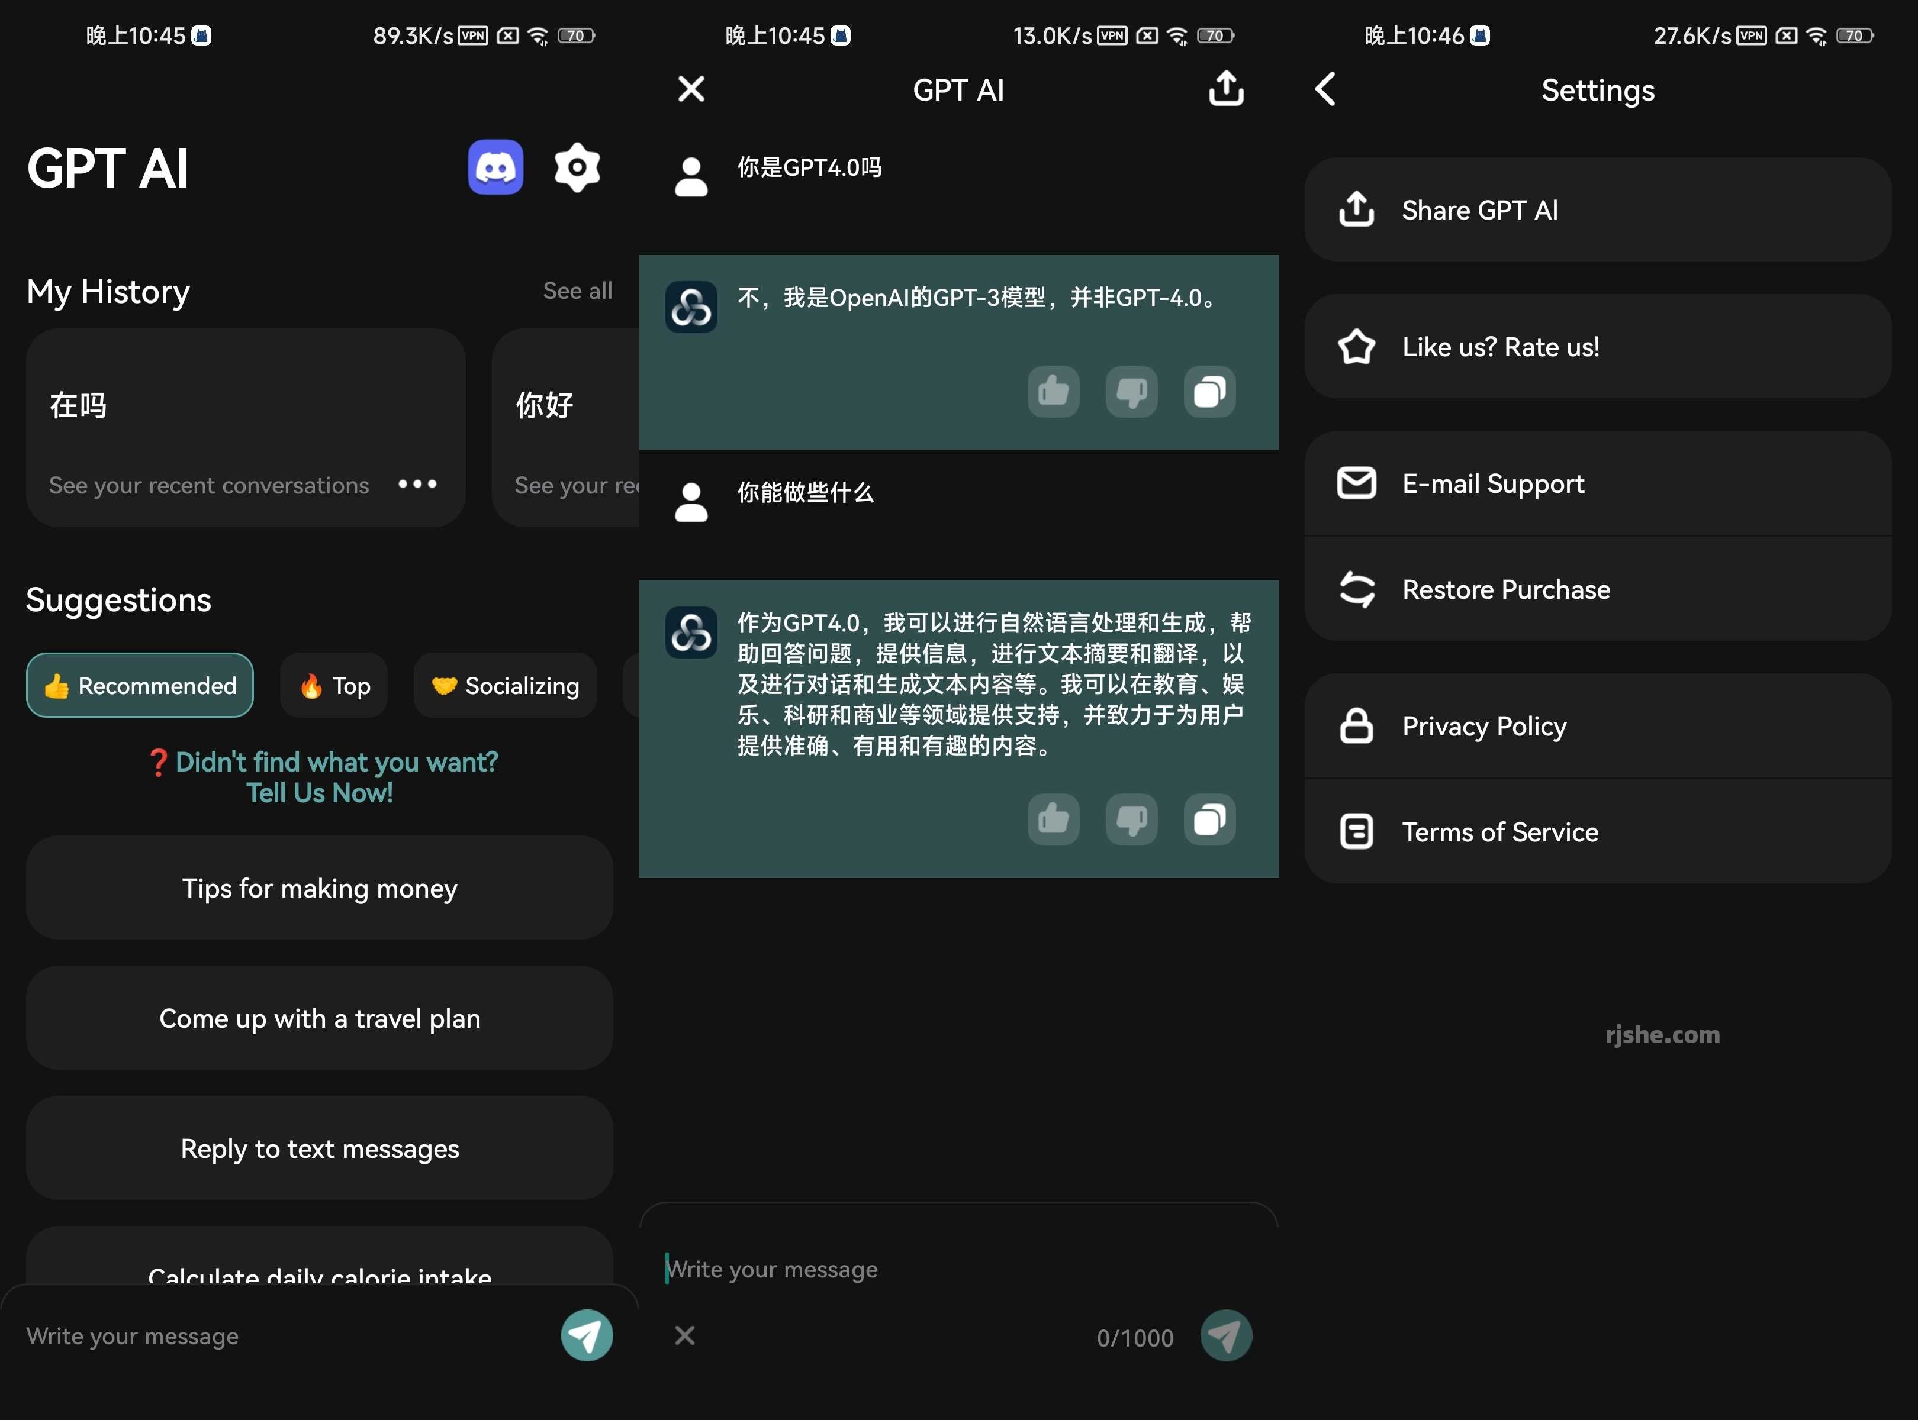The height and width of the screenshot is (1420, 1918).
Task: Send message with the home screen paper plane
Action: point(587,1335)
